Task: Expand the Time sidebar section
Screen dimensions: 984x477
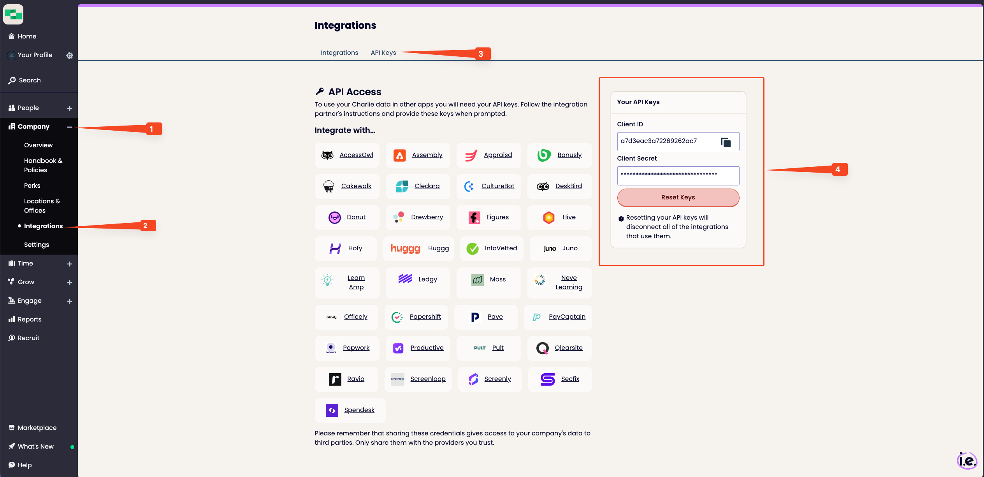Action: [x=70, y=264]
